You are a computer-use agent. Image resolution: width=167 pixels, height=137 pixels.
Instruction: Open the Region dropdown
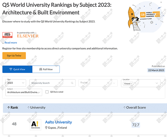tap(98, 83)
